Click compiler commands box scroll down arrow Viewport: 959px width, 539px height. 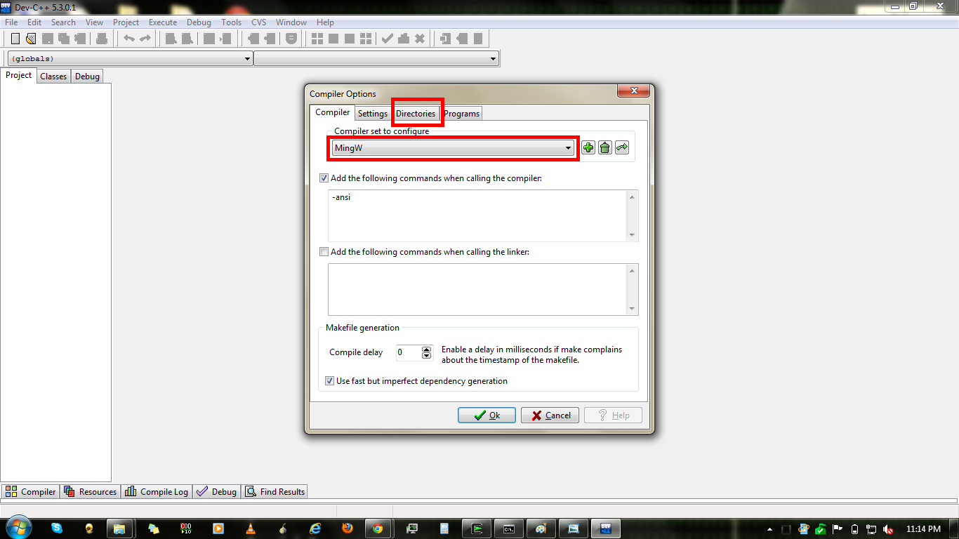point(633,235)
